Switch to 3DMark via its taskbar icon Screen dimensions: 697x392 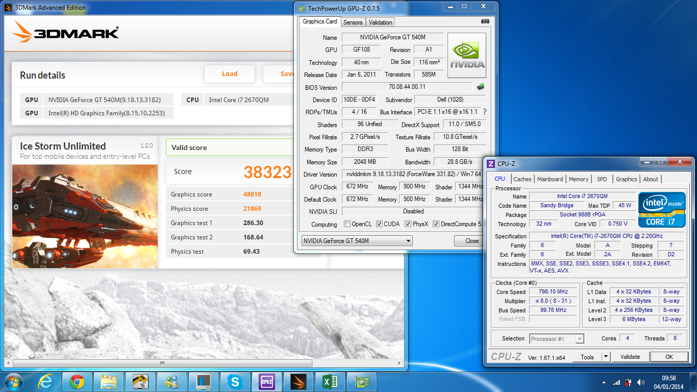298,381
